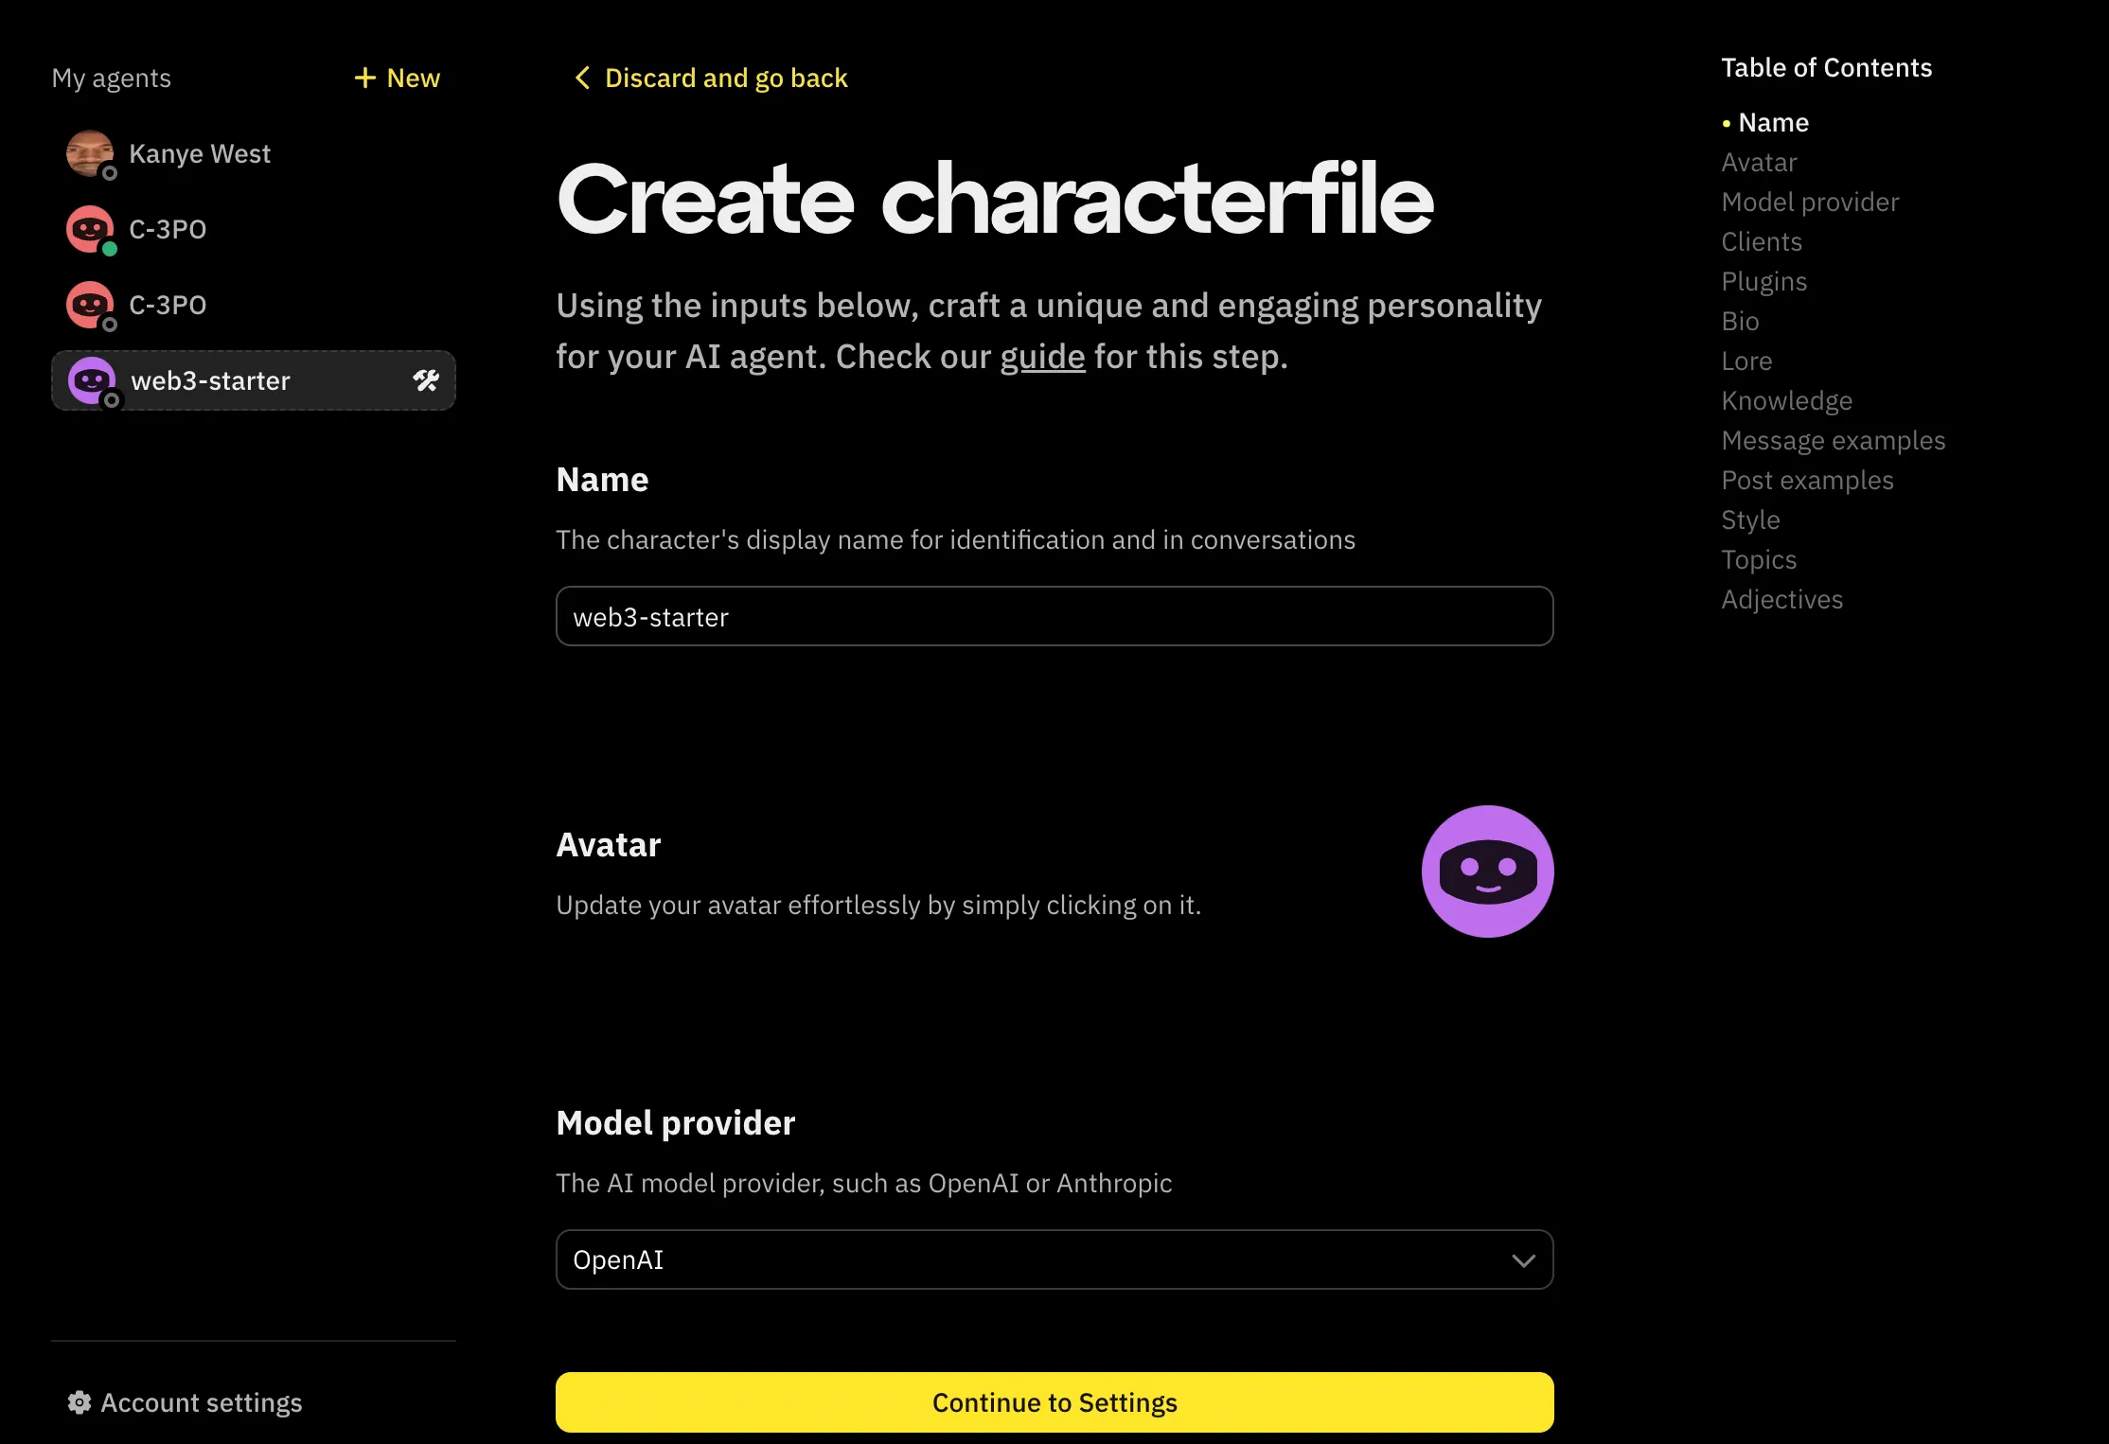Open the guide hyperlink
2109x1444 pixels.
pos(1042,357)
